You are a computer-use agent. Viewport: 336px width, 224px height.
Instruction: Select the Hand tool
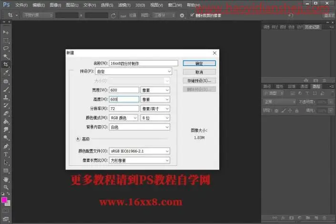[6, 179]
